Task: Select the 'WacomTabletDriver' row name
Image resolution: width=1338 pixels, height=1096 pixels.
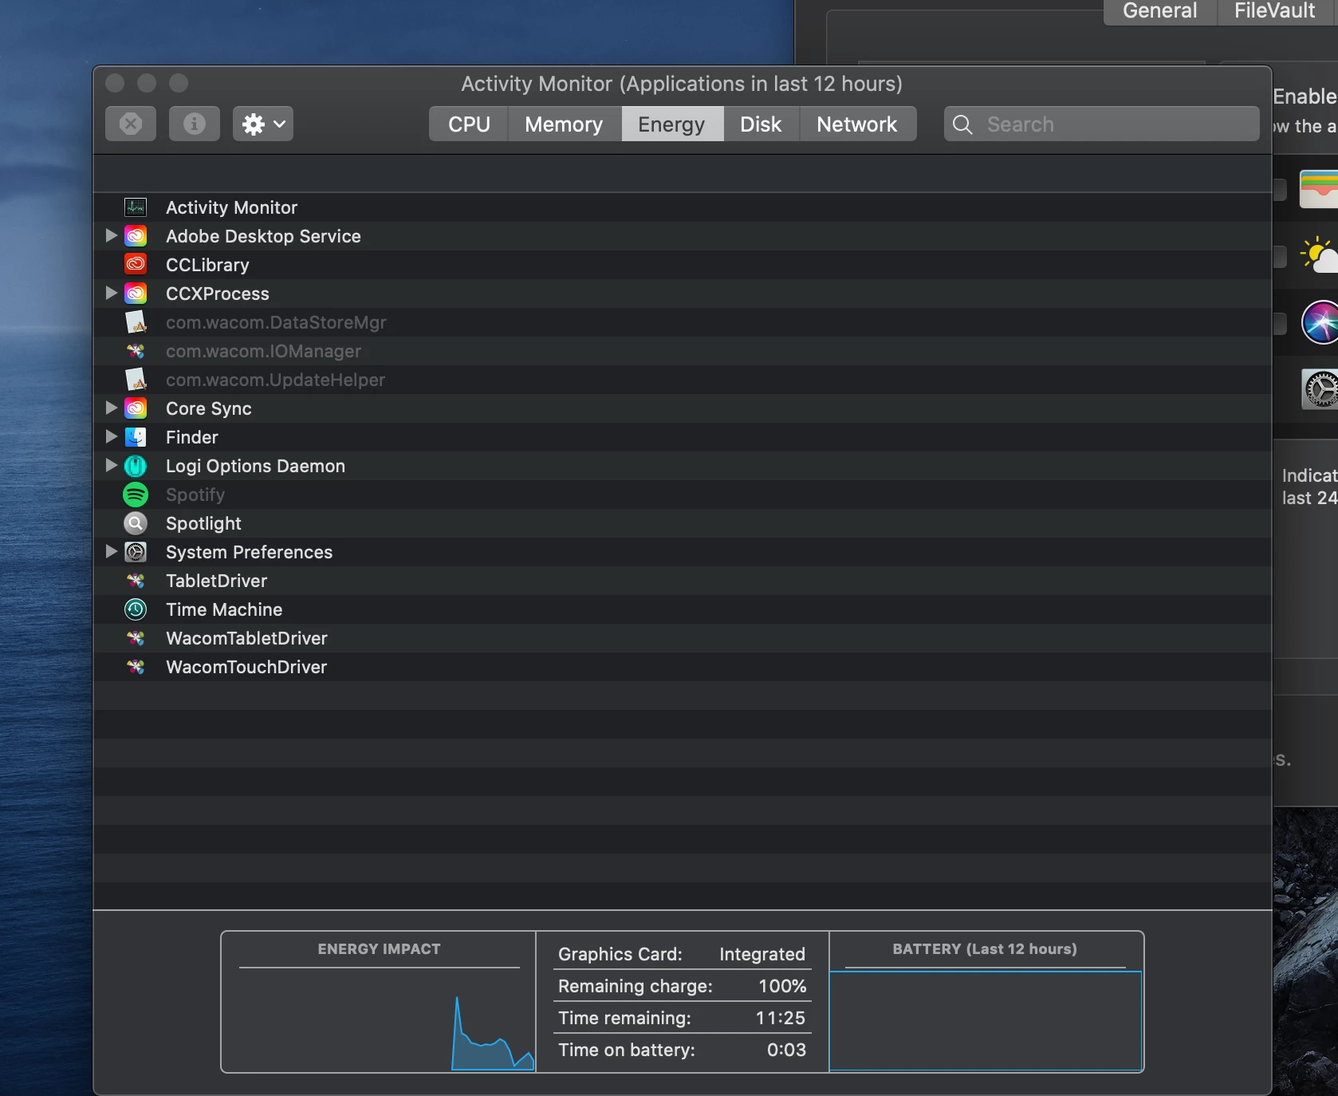Action: tap(246, 638)
